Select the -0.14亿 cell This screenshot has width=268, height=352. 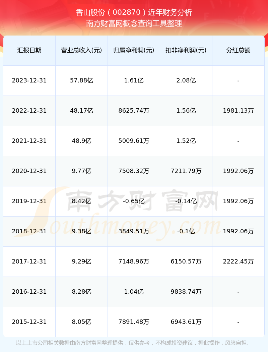(186, 201)
